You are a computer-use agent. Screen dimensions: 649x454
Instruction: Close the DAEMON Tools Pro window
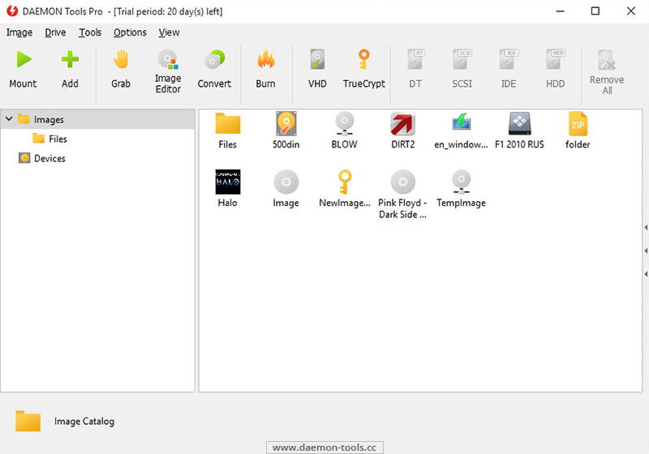coord(631,11)
